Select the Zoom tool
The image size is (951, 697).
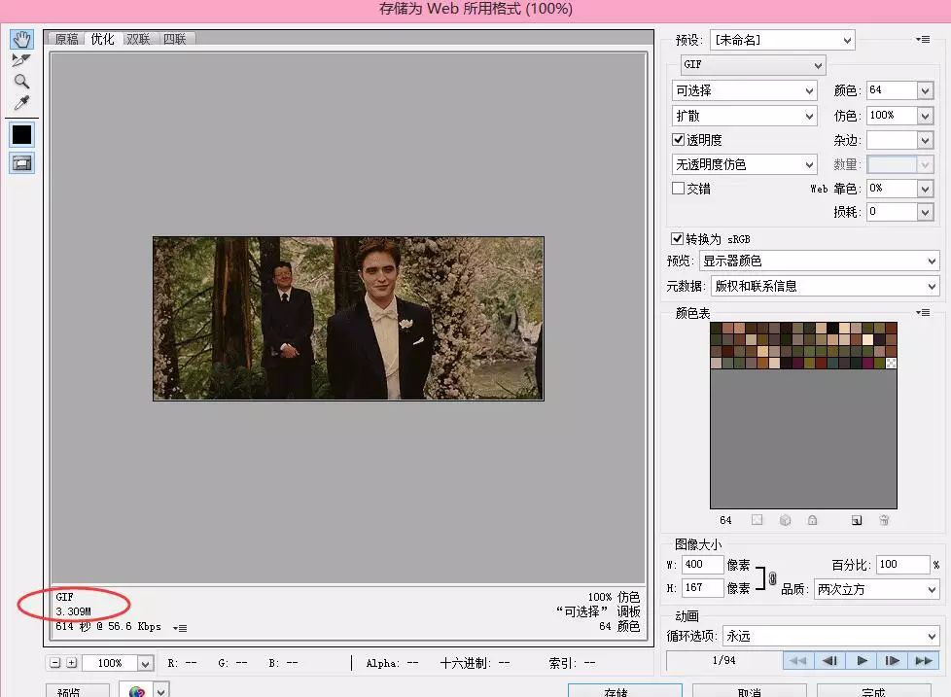coord(21,82)
